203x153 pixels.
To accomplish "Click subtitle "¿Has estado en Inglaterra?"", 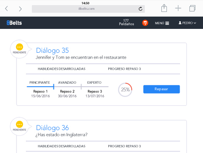I will tap(62, 135).
